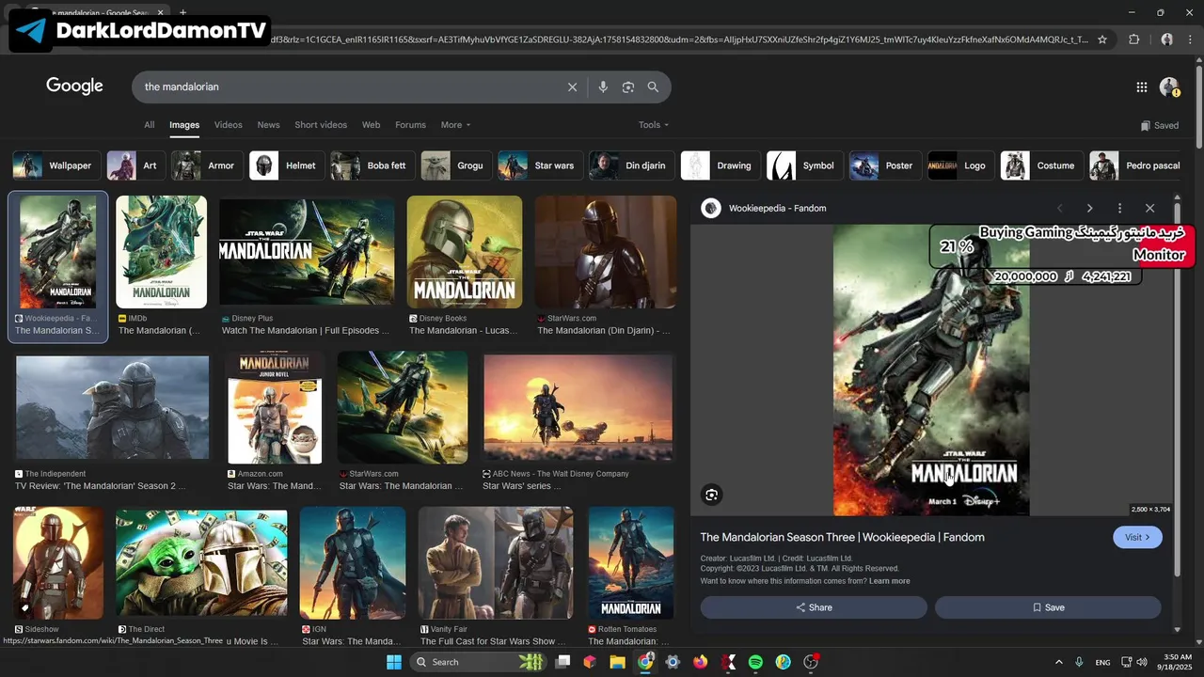Open search by image camera icon
The height and width of the screenshot is (677, 1204).
[628, 87]
